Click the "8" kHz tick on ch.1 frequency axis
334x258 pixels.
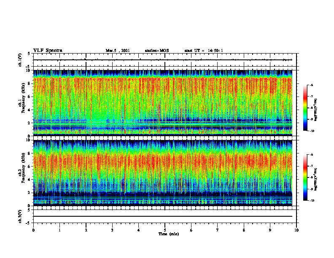click(x=30, y=83)
